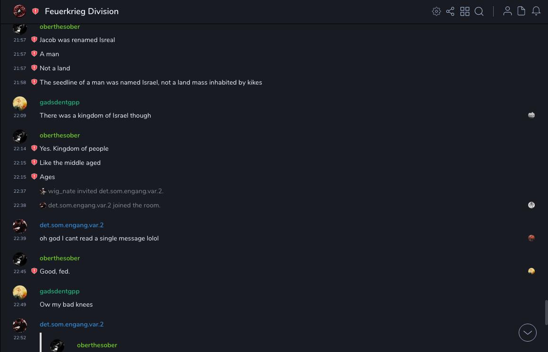
Task: Click the Feuerkrieg Division room name
Action: [x=82, y=11]
